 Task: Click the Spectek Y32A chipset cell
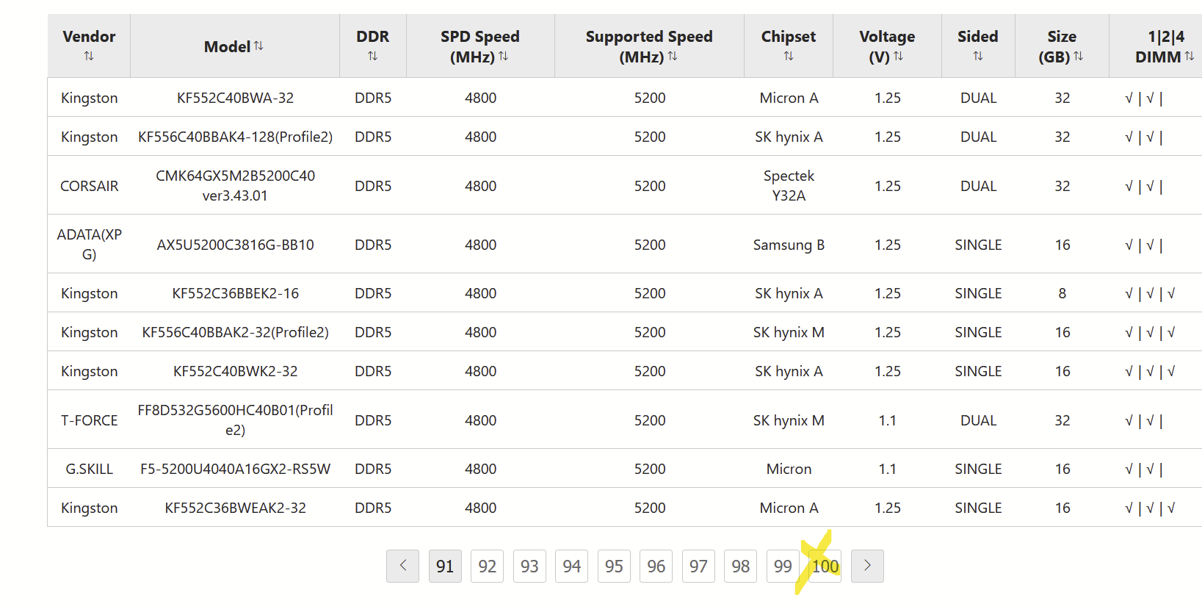click(x=789, y=185)
